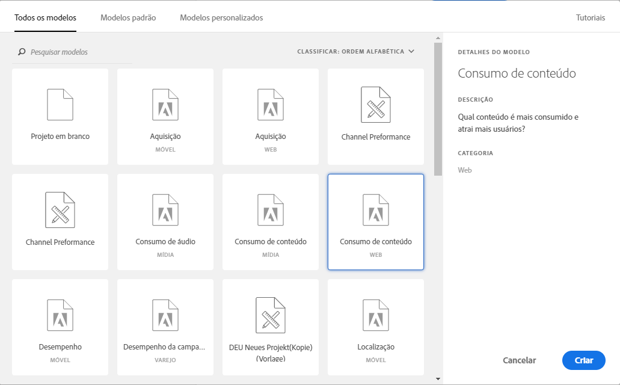Select the Desempenho Móvel template icon
Image resolution: width=620 pixels, height=385 pixels.
coord(60,315)
